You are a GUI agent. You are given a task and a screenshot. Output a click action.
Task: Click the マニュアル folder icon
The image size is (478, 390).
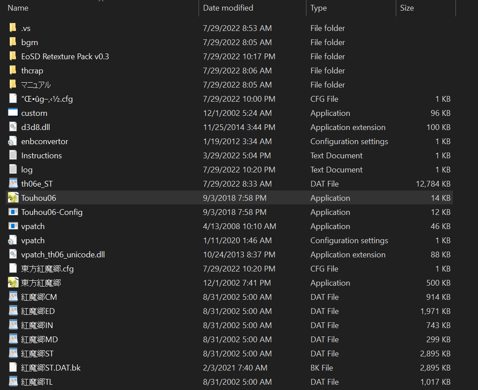tap(13, 85)
